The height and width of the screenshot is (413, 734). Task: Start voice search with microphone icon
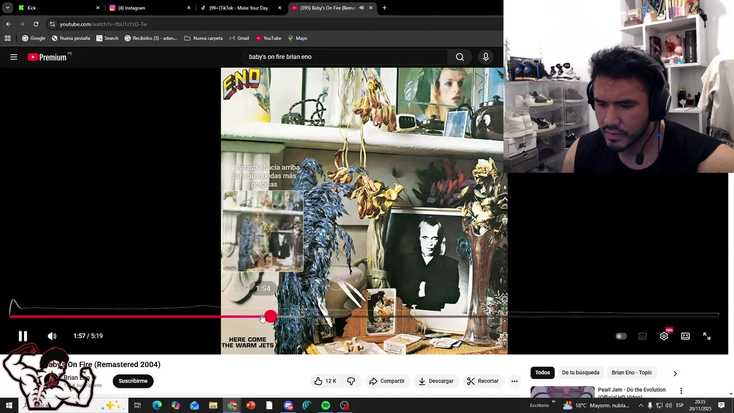pos(486,57)
